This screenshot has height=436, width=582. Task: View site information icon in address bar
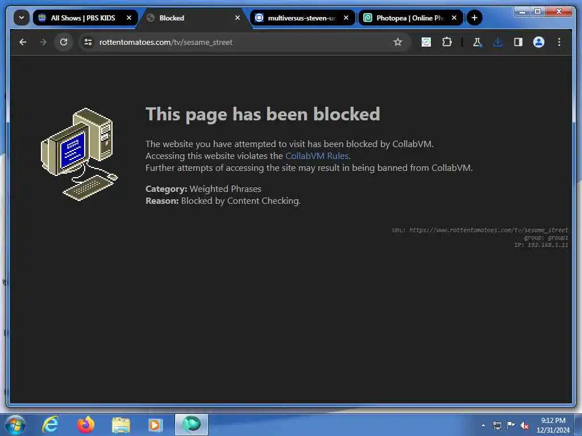pyautogui.click(x=88, y=42)
